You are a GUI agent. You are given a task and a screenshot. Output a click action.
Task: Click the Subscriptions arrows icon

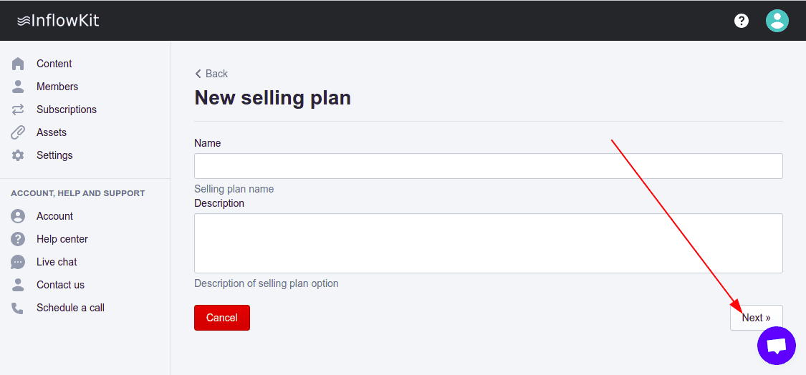pyautogui.click(x=18, y=109)
